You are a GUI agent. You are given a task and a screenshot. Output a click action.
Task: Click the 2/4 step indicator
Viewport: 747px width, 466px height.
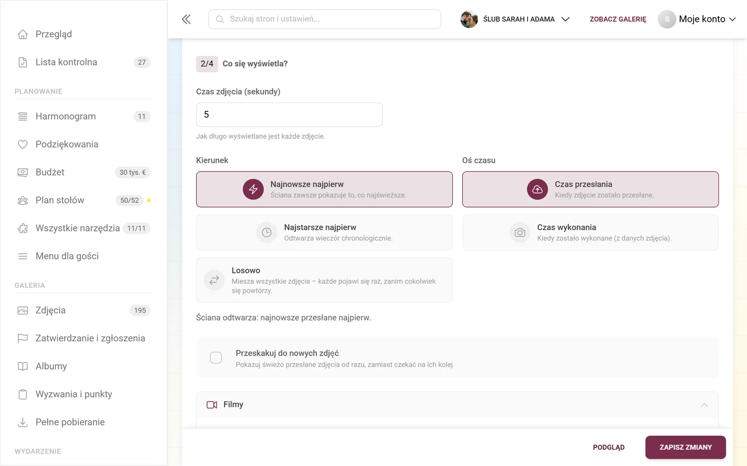point(207,64)
